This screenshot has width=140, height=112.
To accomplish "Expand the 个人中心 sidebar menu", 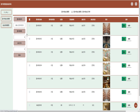I will [x=6, y=12].
